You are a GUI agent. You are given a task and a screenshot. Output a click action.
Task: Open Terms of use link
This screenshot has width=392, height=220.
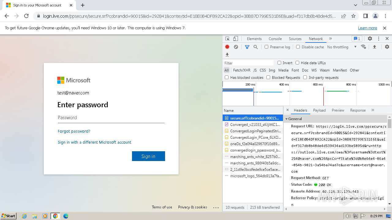(x=162, y=207)
